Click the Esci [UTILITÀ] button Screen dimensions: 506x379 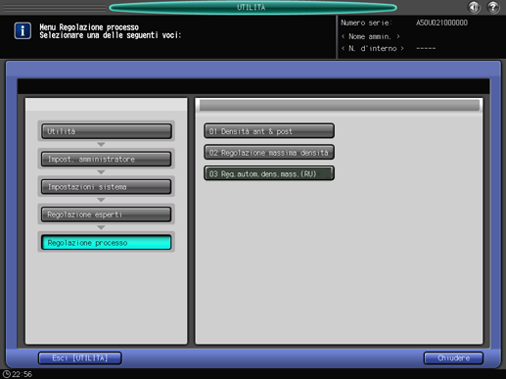point(80,358)
